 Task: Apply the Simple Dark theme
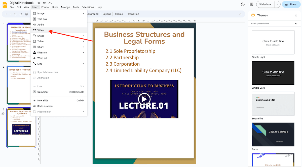point(273,73)
